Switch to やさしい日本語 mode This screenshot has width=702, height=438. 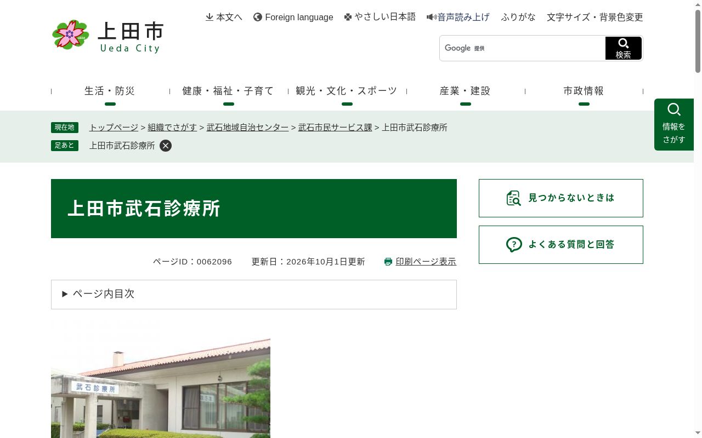pyautogui.click(x=380, y=17)
